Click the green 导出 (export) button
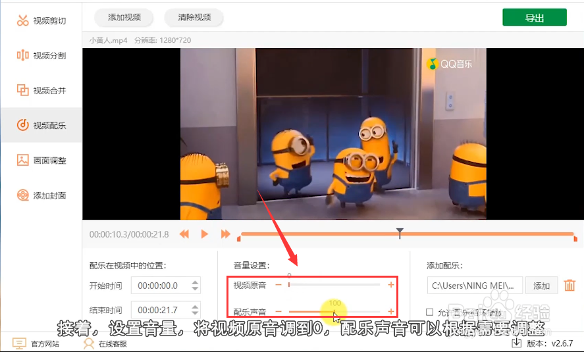This screenshot has width=584, height=352. tap(535, 18)
